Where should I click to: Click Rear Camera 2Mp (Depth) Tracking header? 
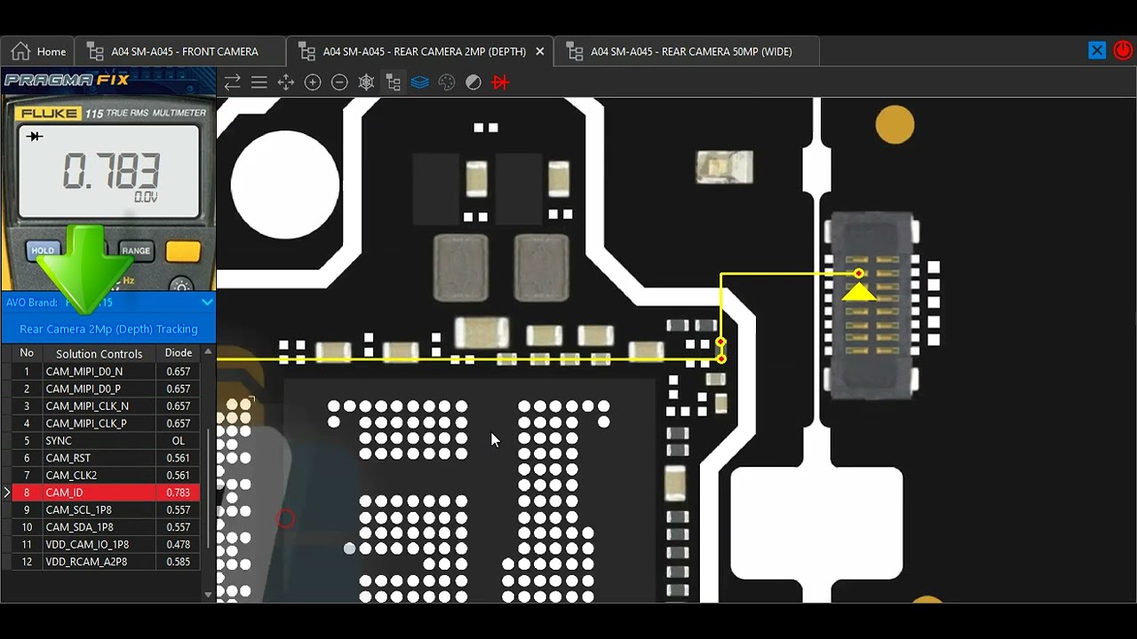click(108, 329)
